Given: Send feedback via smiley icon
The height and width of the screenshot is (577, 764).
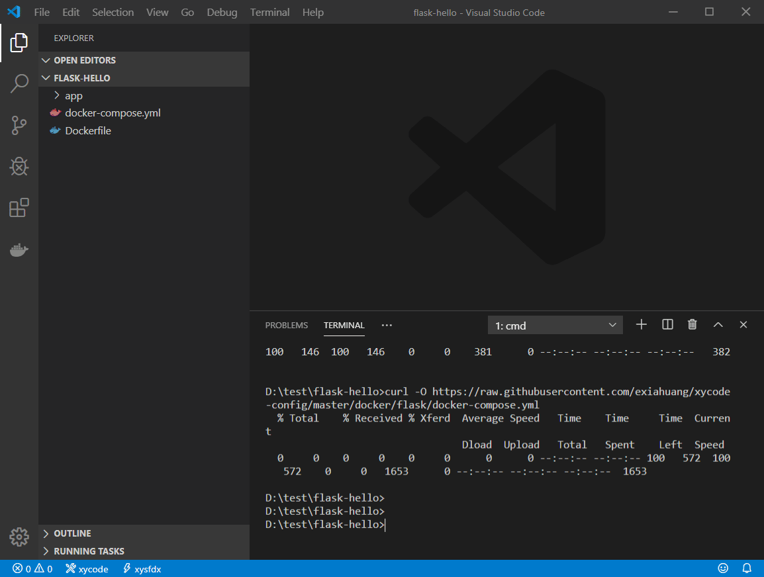Looking at the screenshot, I should tap(723, 568).
